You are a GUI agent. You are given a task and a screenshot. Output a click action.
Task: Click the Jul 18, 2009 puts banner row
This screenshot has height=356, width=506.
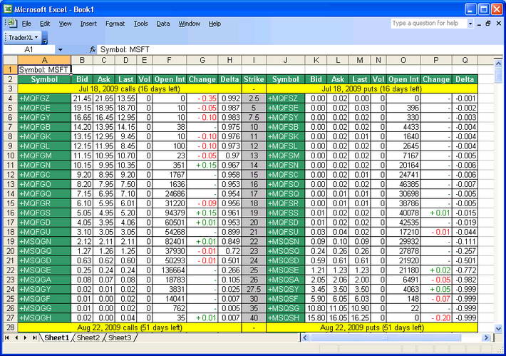click(x=372, y=89)
